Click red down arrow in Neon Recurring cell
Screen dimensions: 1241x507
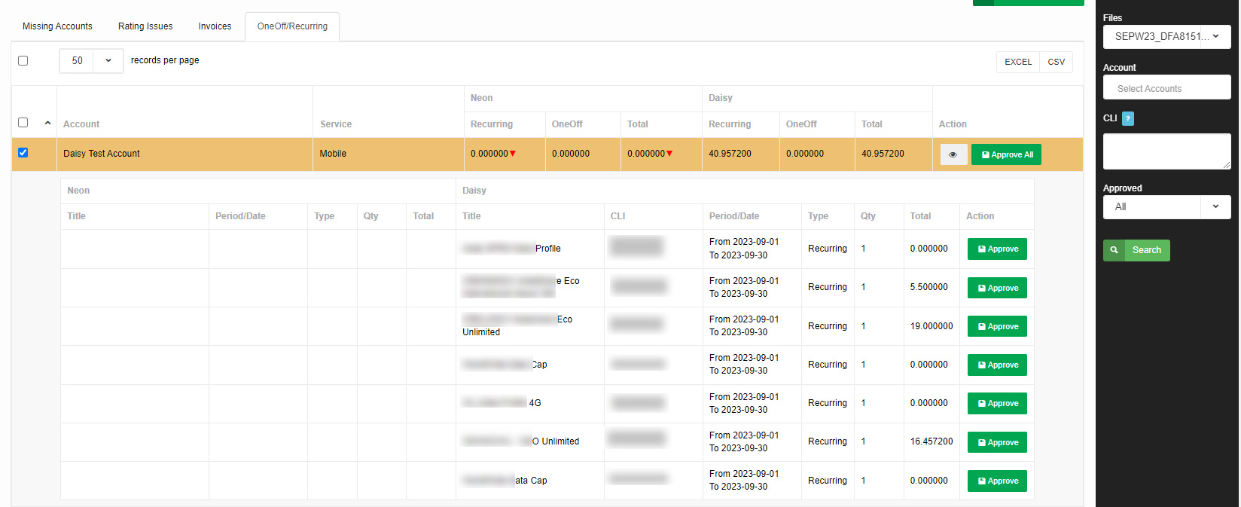(x=513, y=154)
